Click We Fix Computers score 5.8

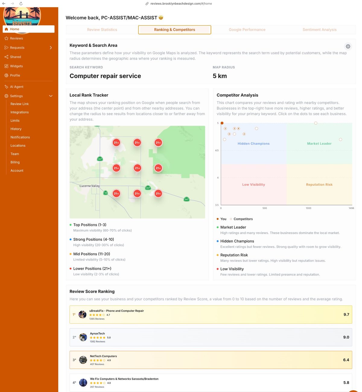pos(346,383)
